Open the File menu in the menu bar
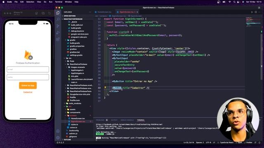Viewport: 264px width, 148px height. pyautogui.click(x=16, y=2)
